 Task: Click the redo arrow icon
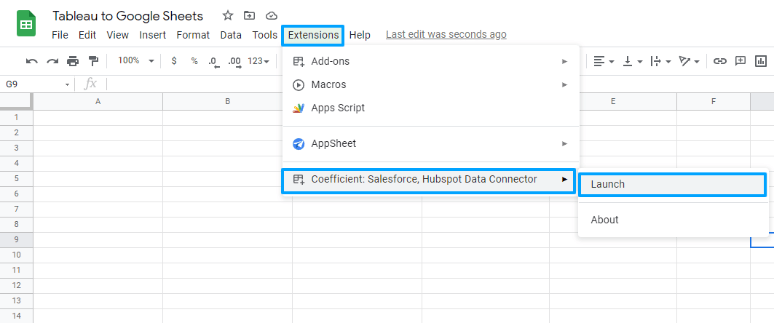tap(52, 61)
